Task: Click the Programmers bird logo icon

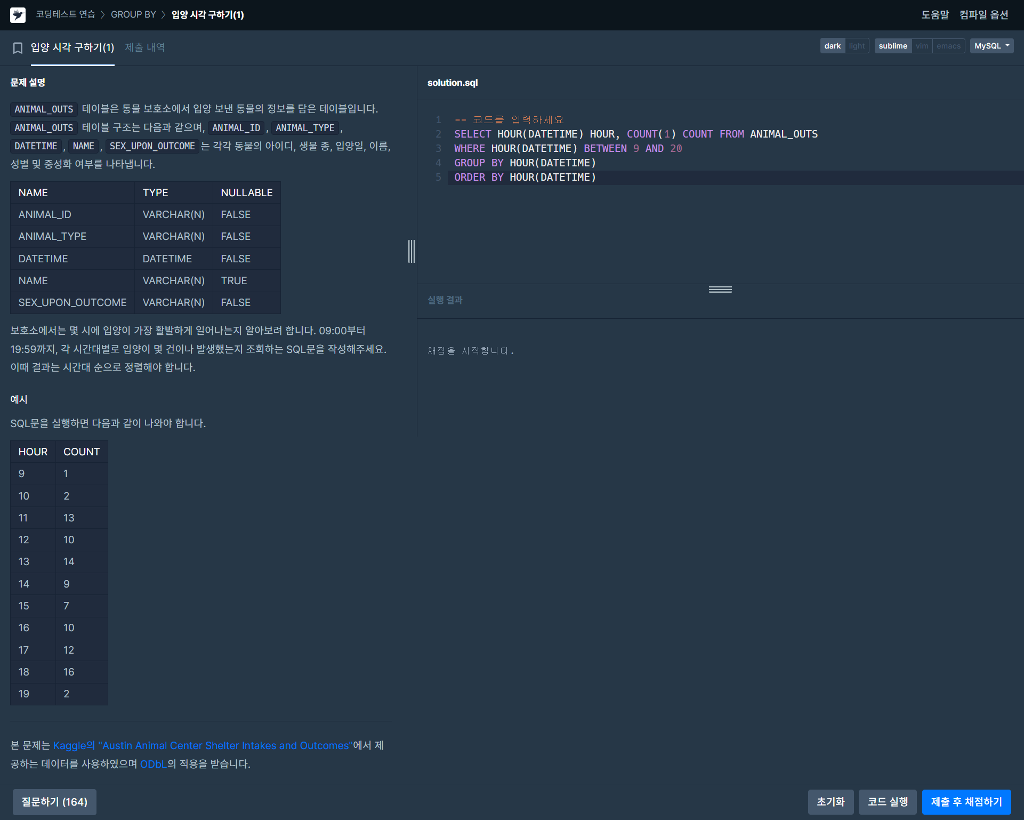Action: [x=18, y=15]
